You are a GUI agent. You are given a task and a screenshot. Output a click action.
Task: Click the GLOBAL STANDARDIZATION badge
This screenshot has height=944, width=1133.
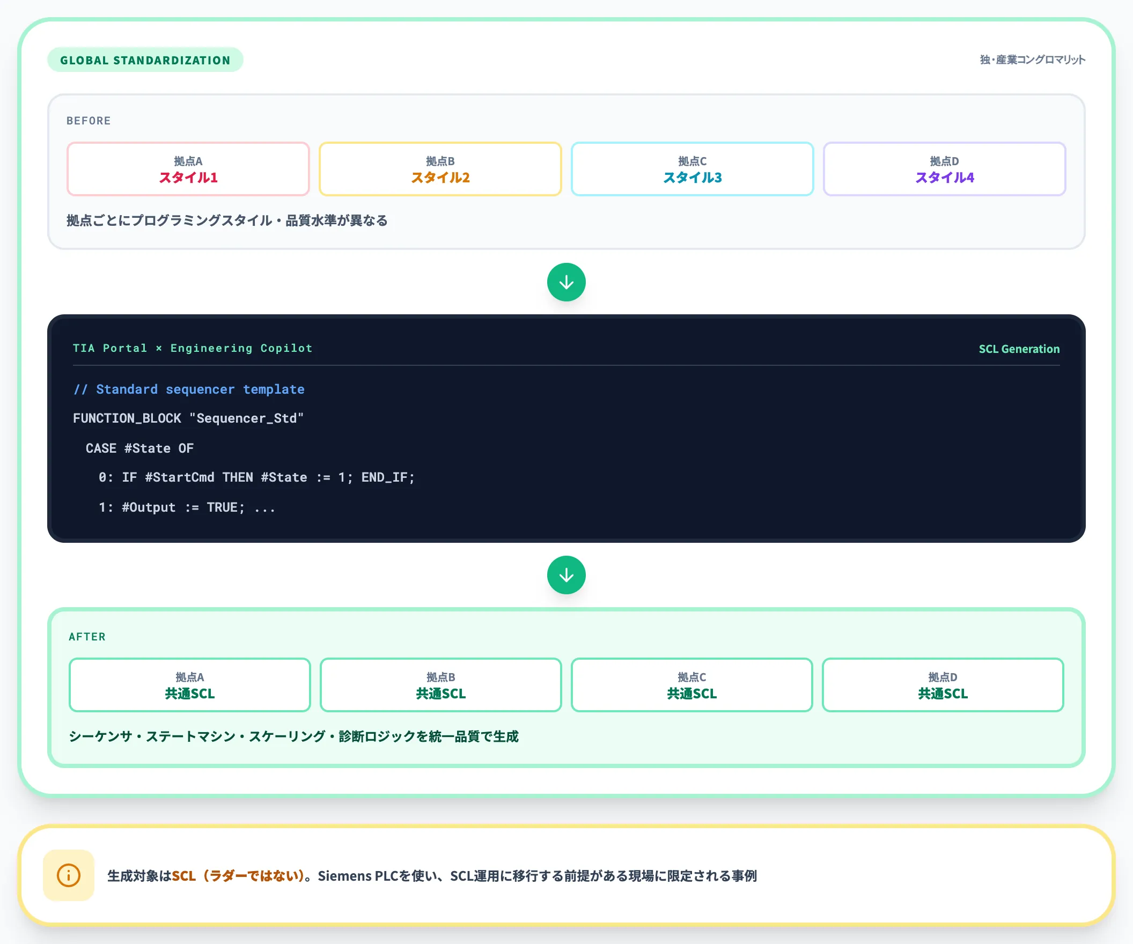tap(145, 60)
